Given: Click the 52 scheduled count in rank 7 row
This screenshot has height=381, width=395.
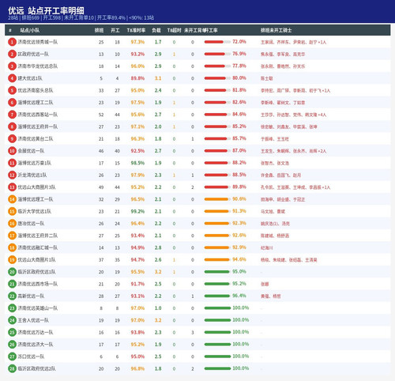Looking at the screenshot, I should coord(101,115).
